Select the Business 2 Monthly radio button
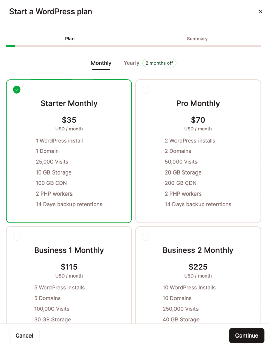This screenshot has width=269, height=347. click(x=146, y=237)
